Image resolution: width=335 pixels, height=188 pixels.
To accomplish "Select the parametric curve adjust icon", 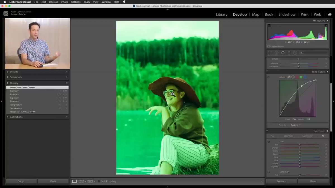I will click(289, 77).
